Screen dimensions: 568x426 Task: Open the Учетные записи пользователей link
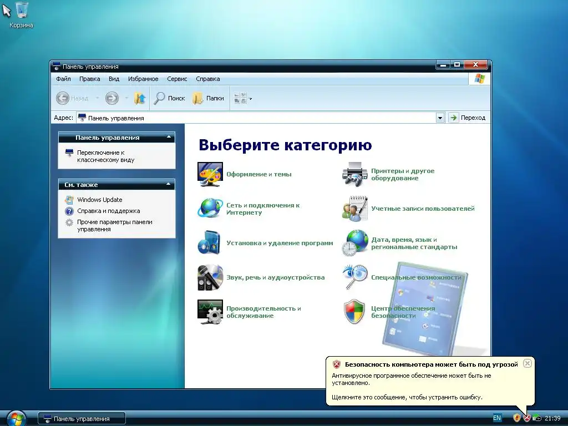click(423, 209)
